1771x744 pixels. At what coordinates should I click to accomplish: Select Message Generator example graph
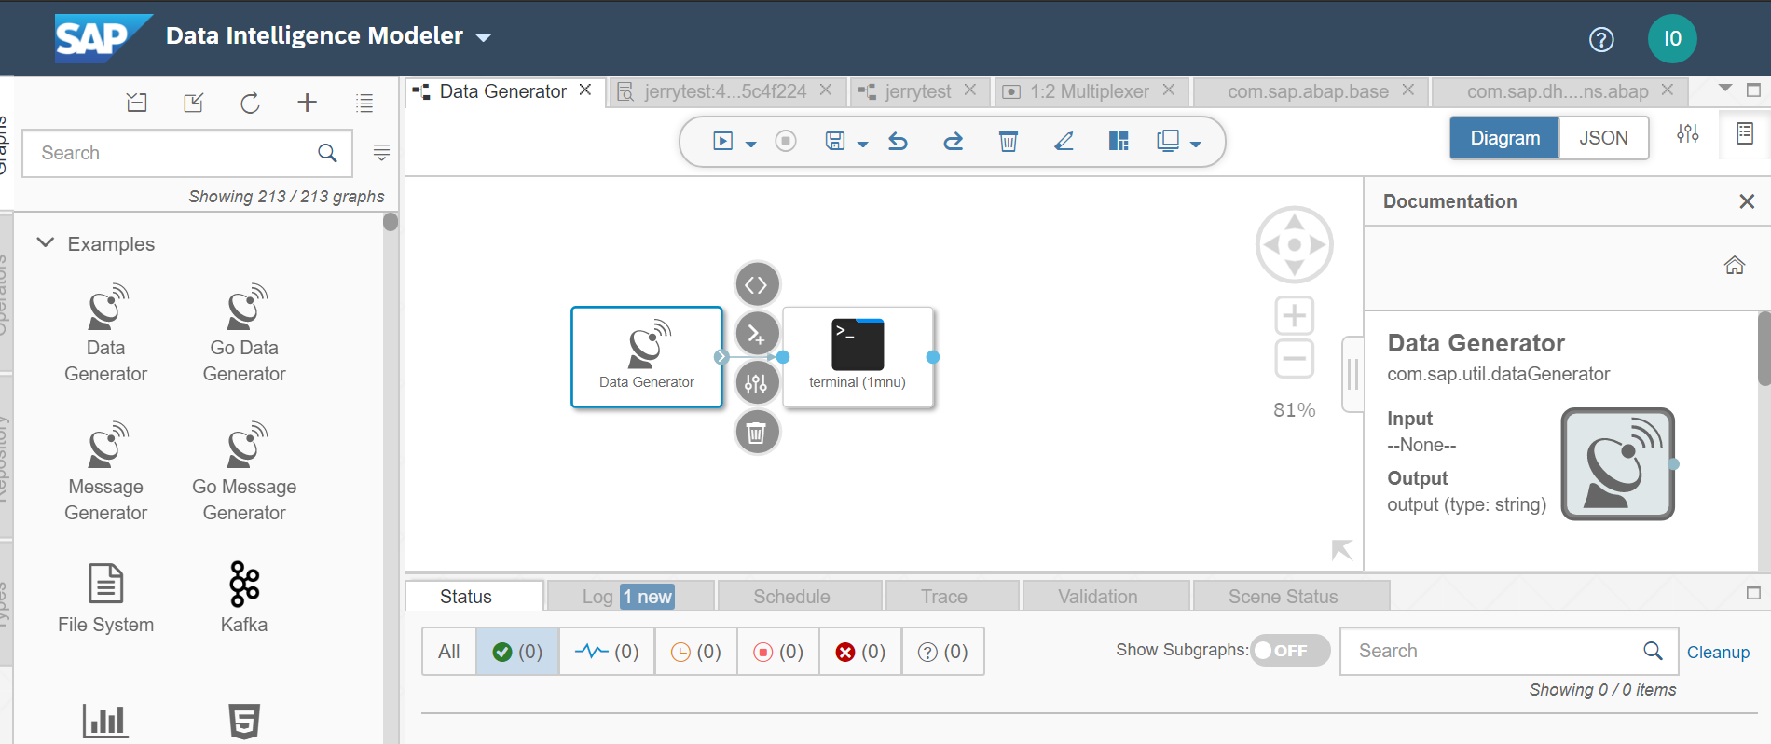[105, 473]
